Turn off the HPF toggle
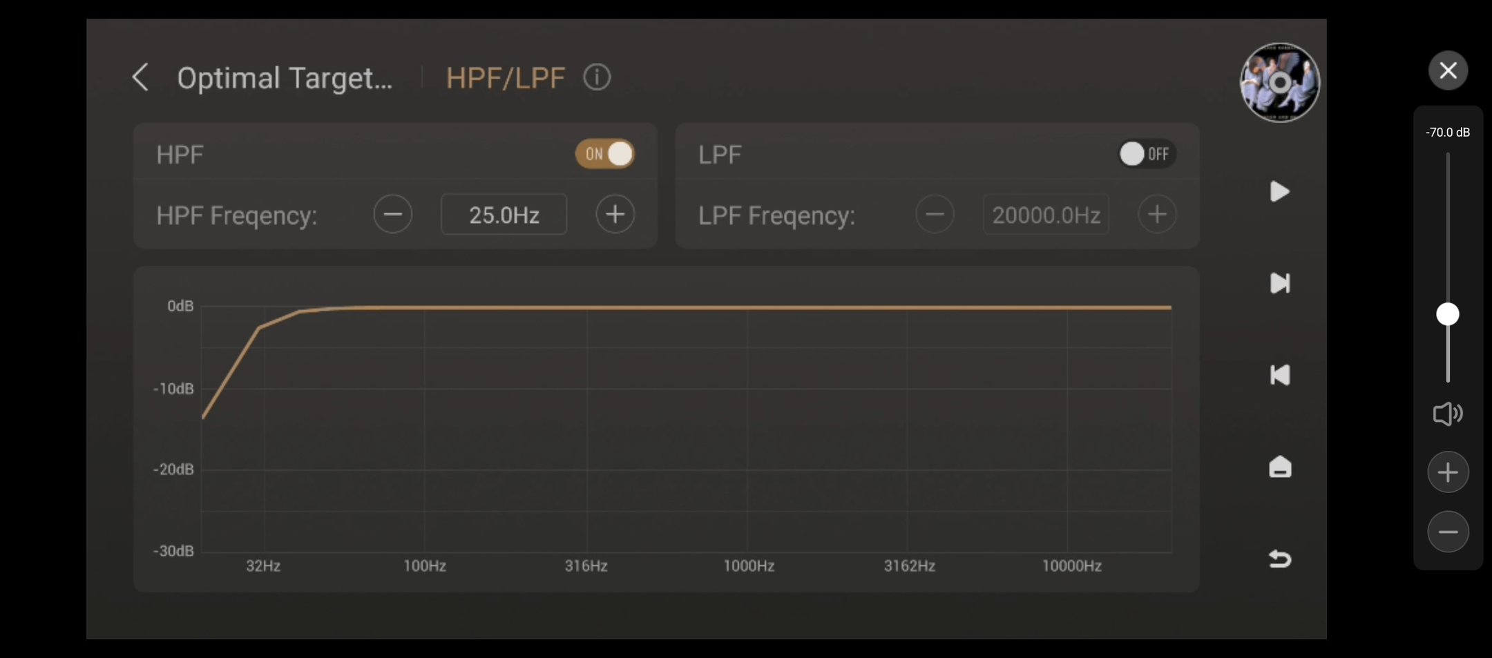The height and width of the screenshot is (658, 1492). [605, 154]
